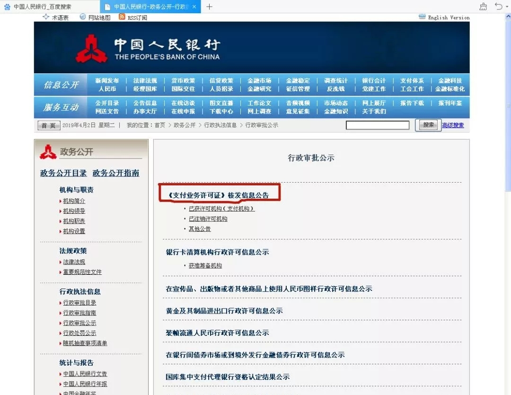Click 银行卡清算机构行政许可信息公示 heading
Image resolution: width=511 pixels, height=395 pixels.
coord(217,252)
